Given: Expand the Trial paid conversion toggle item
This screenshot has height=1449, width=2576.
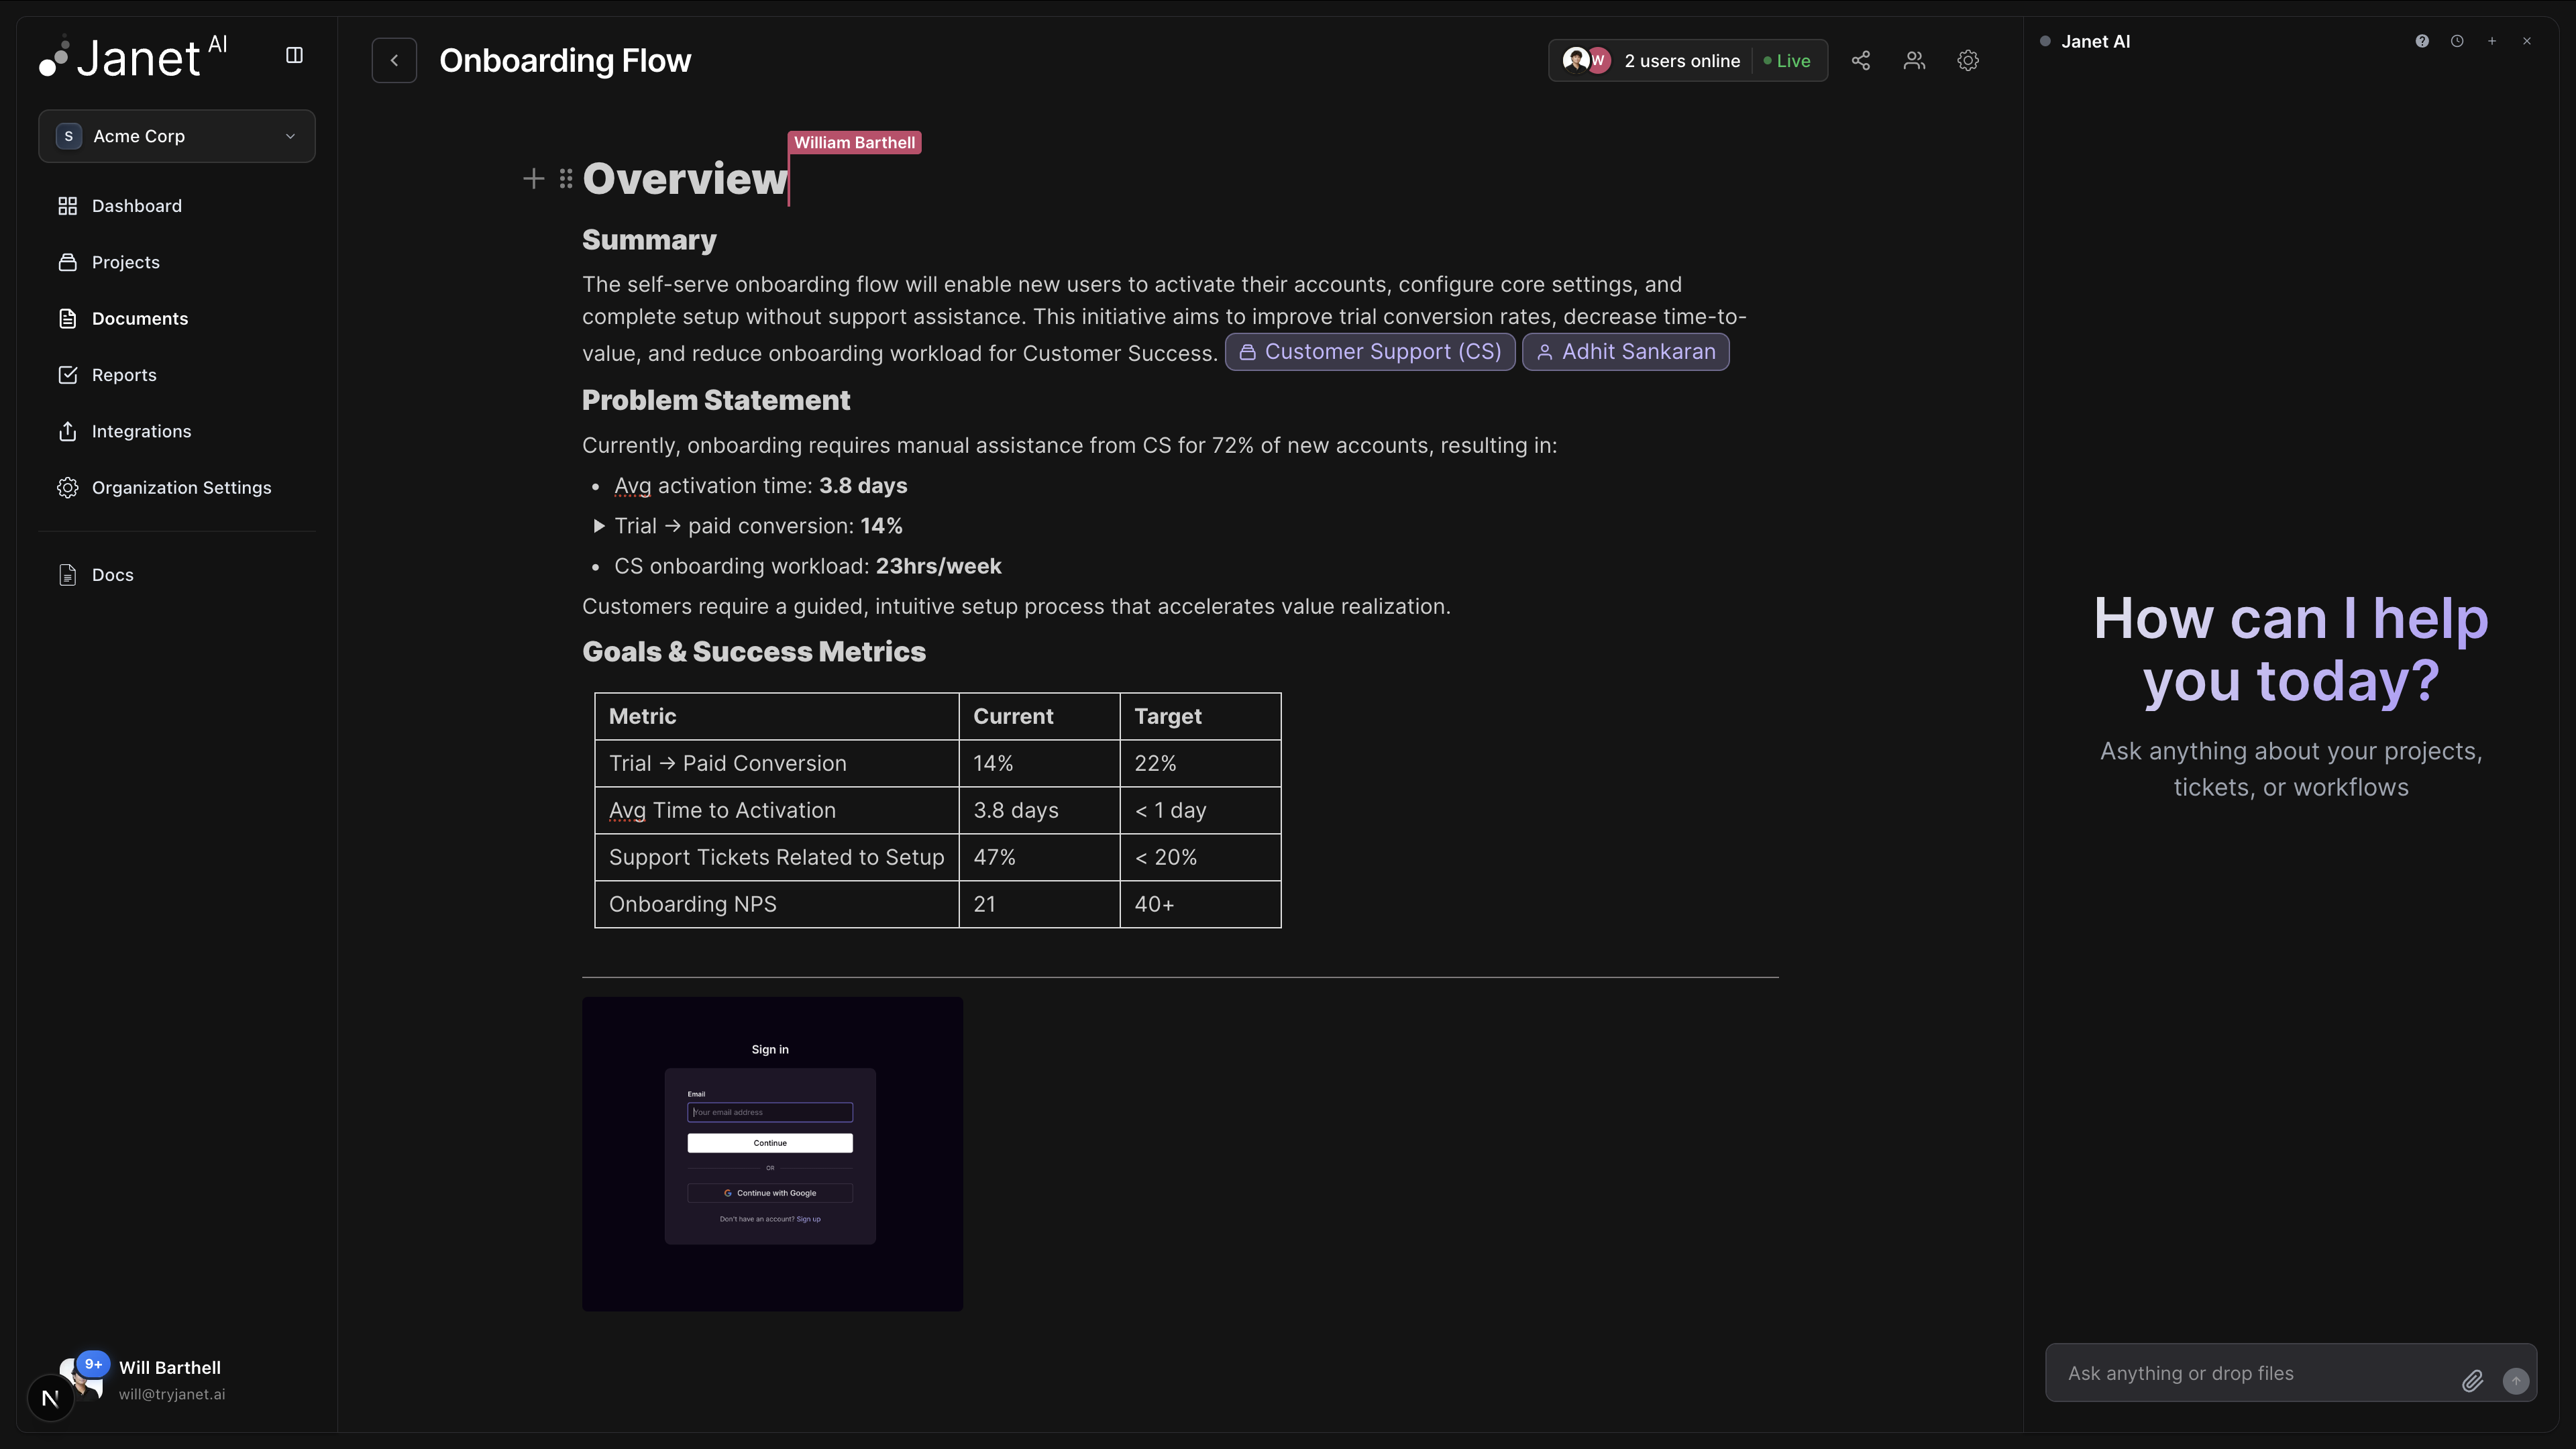Looking at the screenshot, I should coord(599,526).
